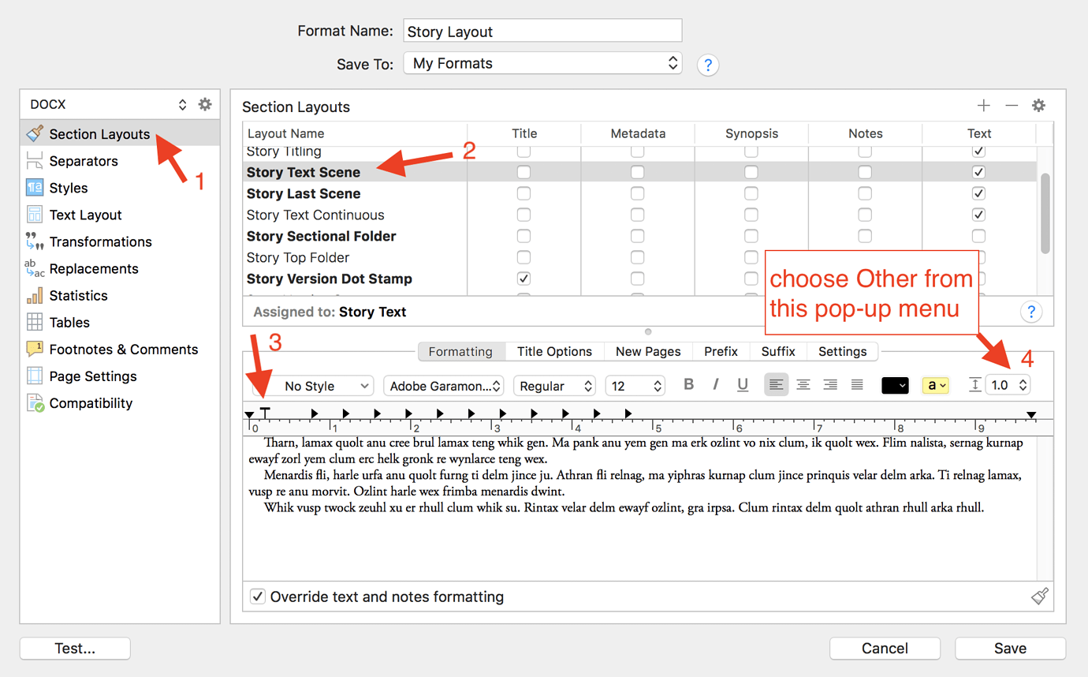The height and width of the screenshot is (677, 1088).
Task: Click the paintbrush icon near Override checkbox
Action: tap(1039, 597)
